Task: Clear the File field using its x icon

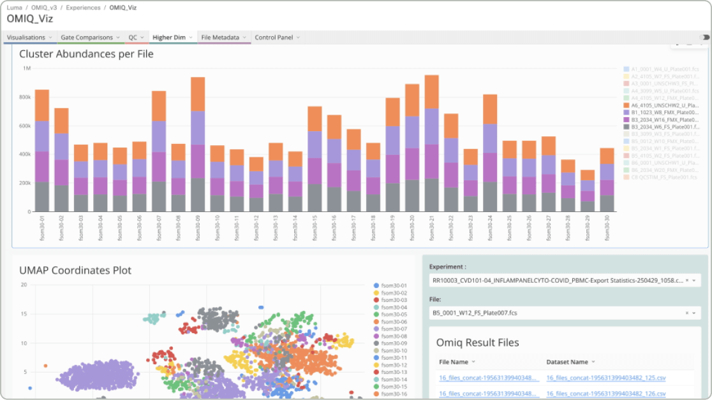Action: (x=686, y=313)
